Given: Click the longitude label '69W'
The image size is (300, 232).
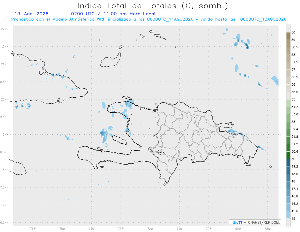Looking at the screenshot, I should point(238,228).
